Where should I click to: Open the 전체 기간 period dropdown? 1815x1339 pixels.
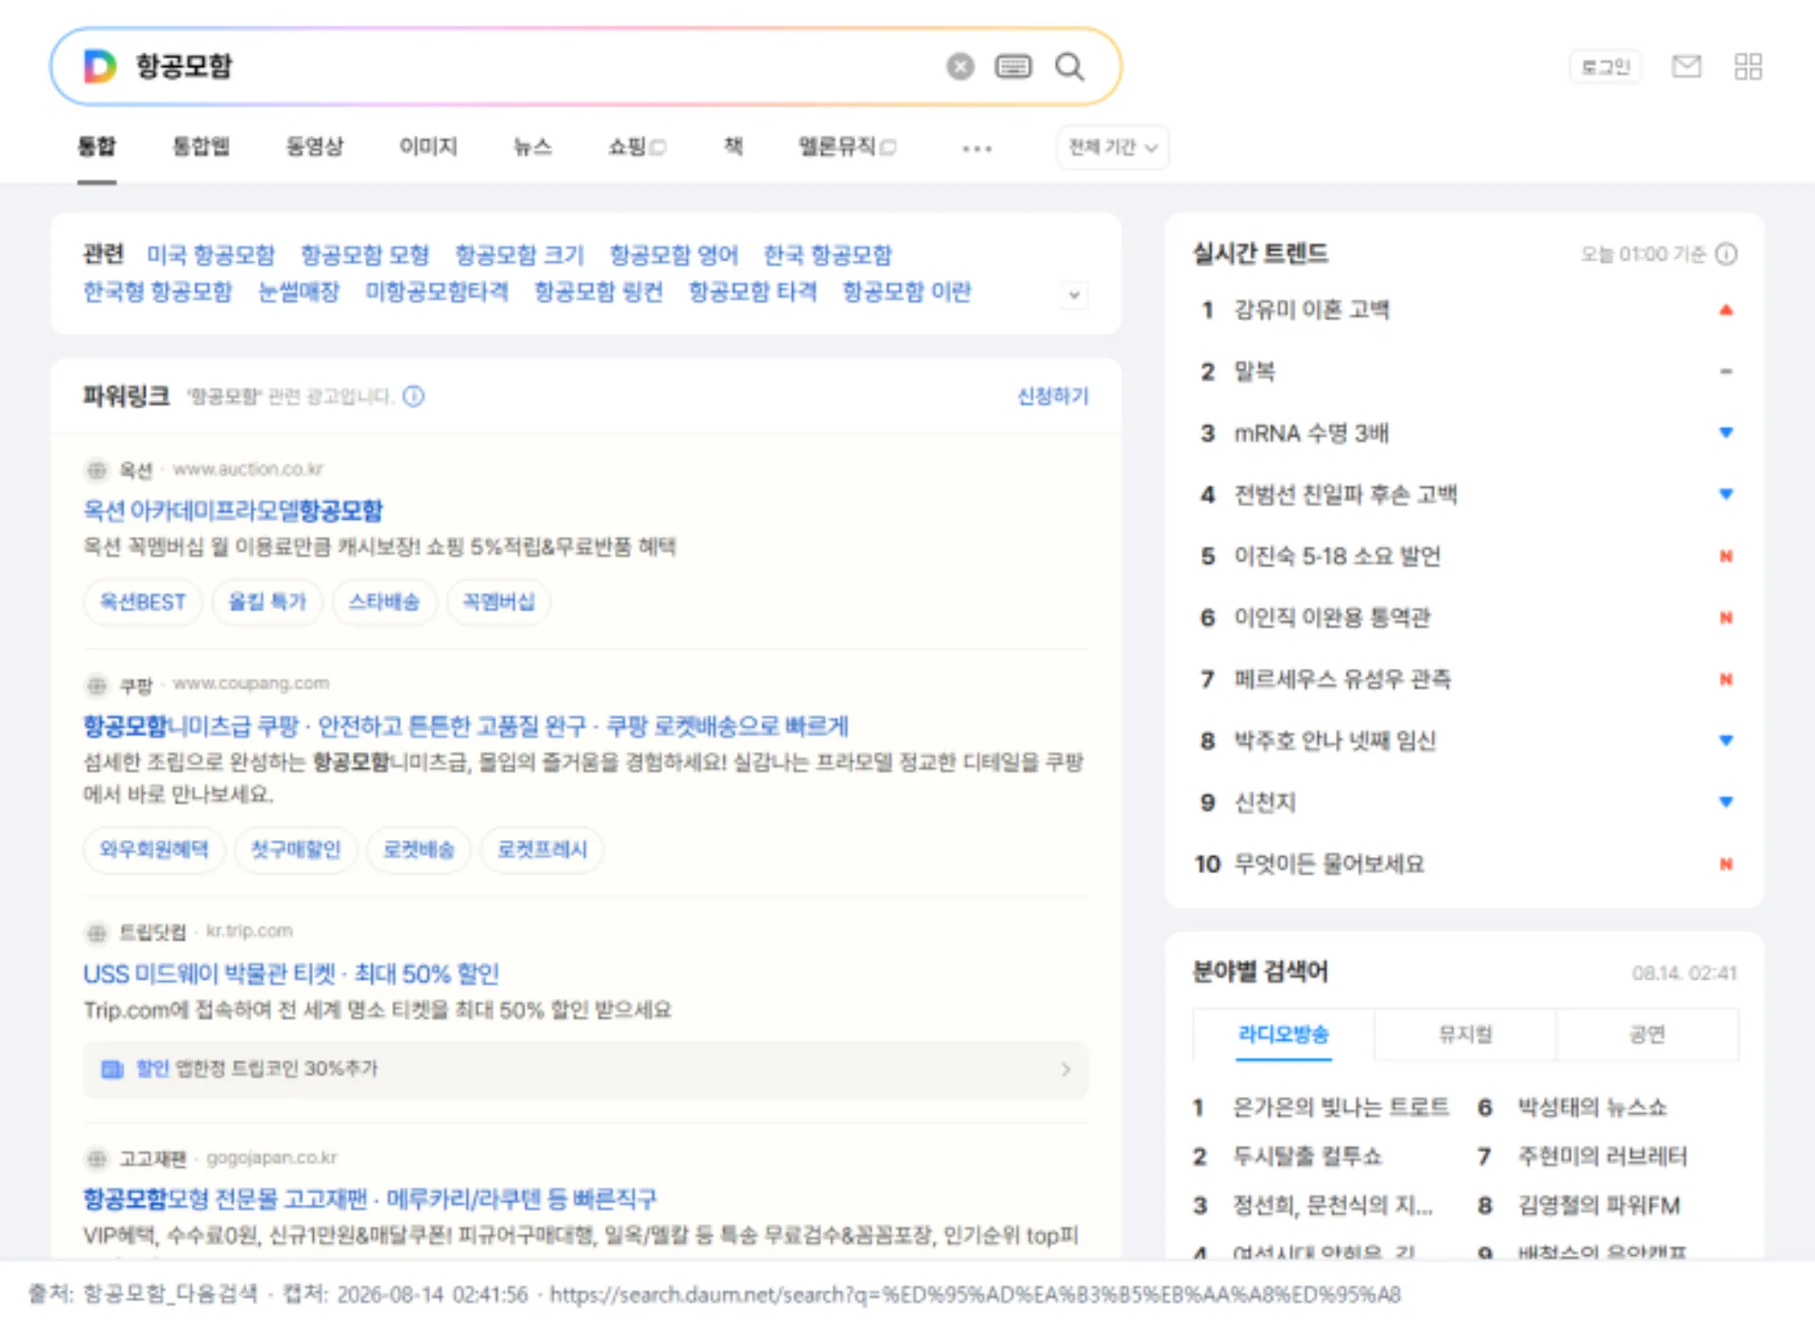1113,147
